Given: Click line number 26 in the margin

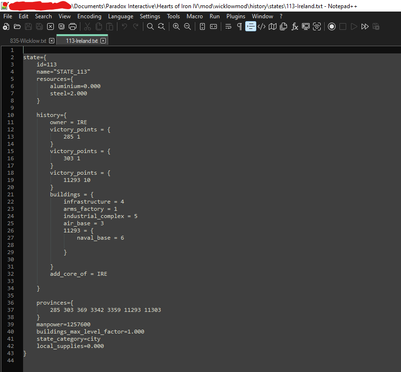Looking at the screenshot, I should pos(12,230).
